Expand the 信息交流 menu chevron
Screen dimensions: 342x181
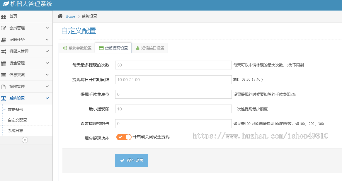click(x=47, y=75)
